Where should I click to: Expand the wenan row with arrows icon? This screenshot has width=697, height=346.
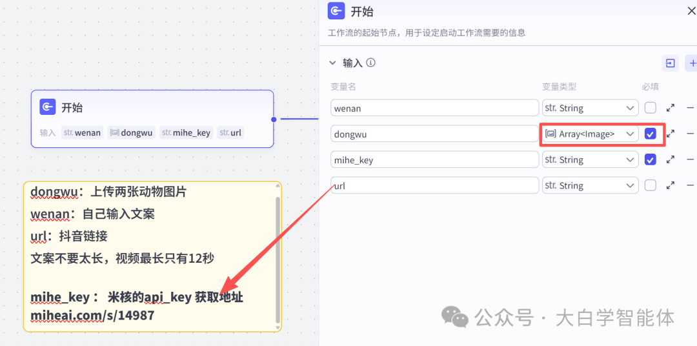click(x=671, y=108)
